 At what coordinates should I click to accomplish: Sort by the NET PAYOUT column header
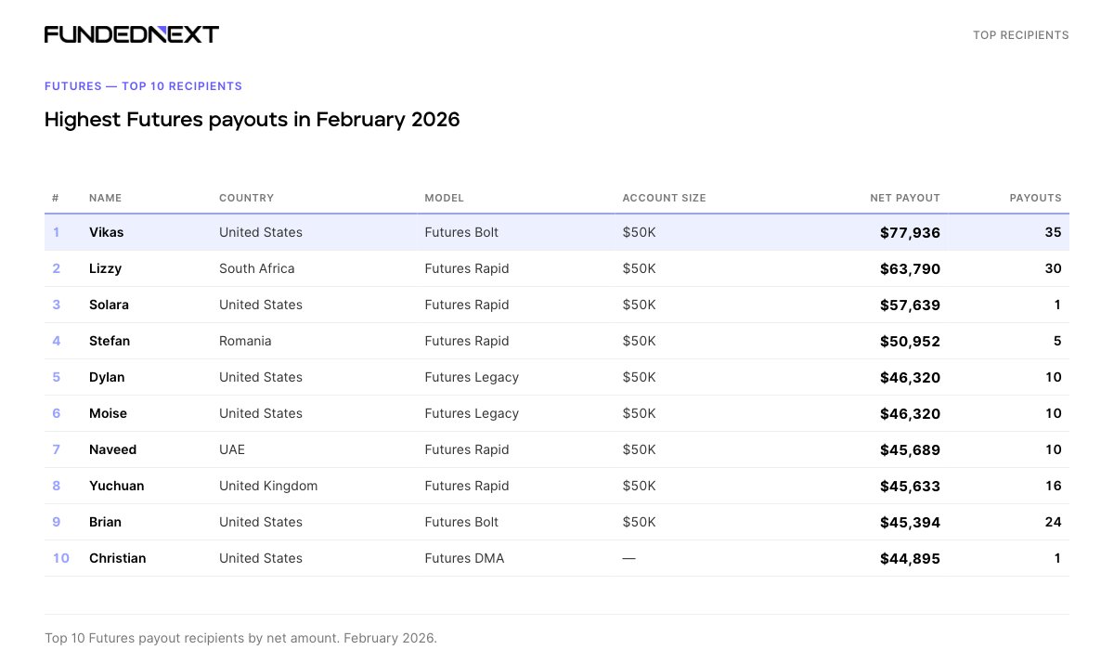point(905,198)
